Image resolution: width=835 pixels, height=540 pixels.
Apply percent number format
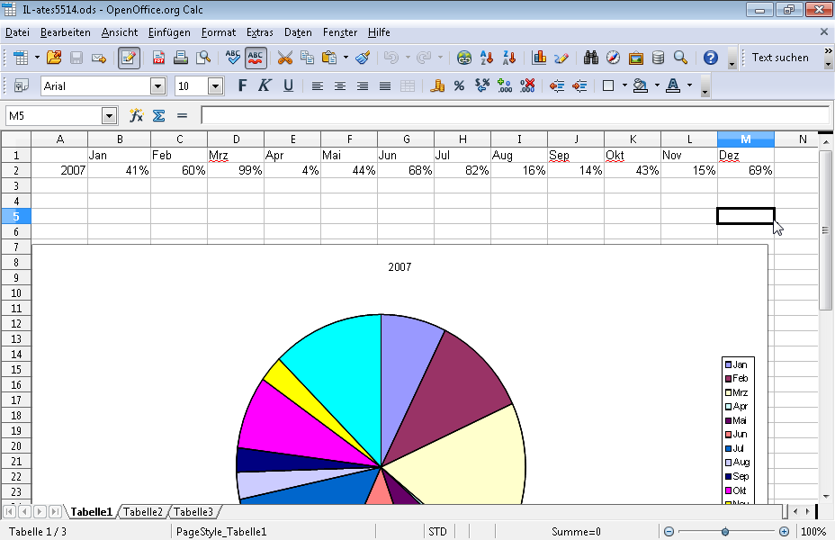[x=460, y=85]
